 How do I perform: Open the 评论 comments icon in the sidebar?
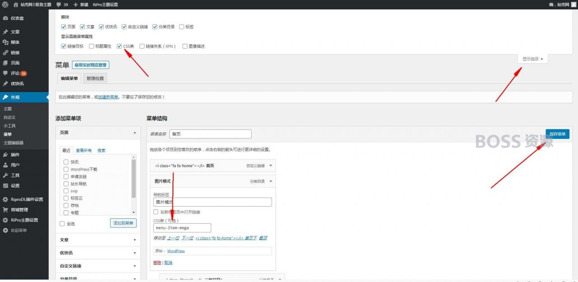point(5,73)
